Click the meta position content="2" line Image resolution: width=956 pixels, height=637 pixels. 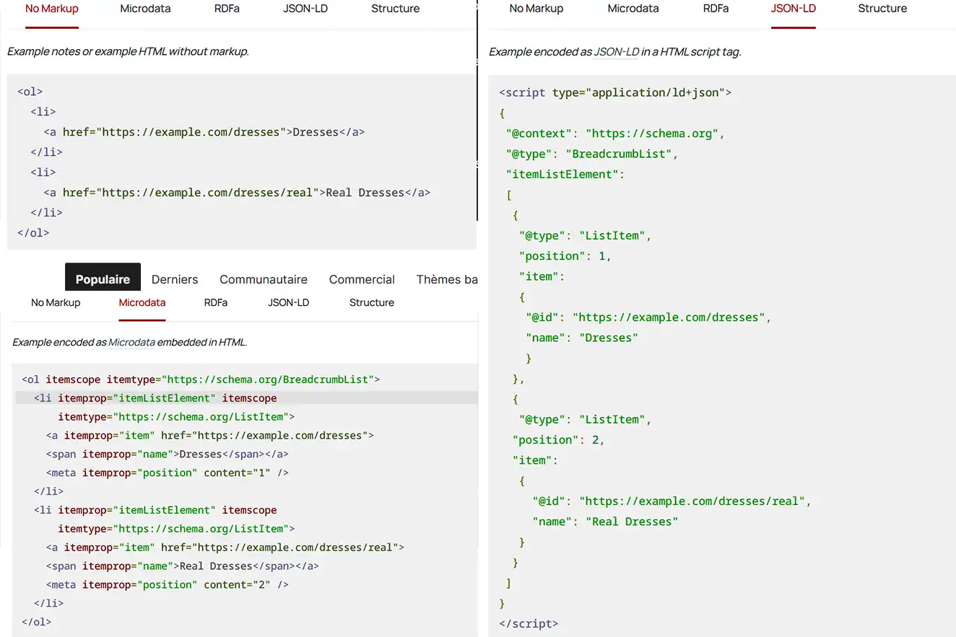(x=168, y=585)
